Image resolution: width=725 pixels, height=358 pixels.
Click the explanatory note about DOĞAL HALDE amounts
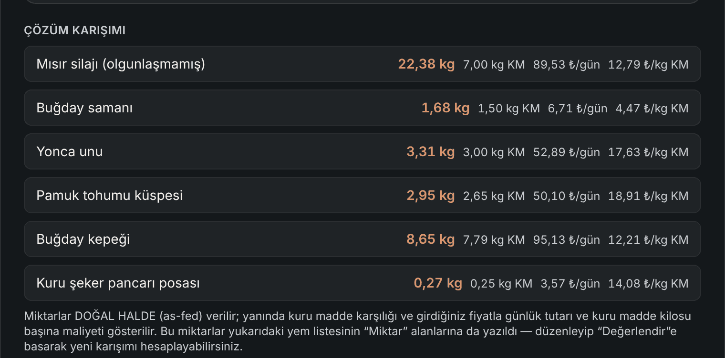(358, 331)
